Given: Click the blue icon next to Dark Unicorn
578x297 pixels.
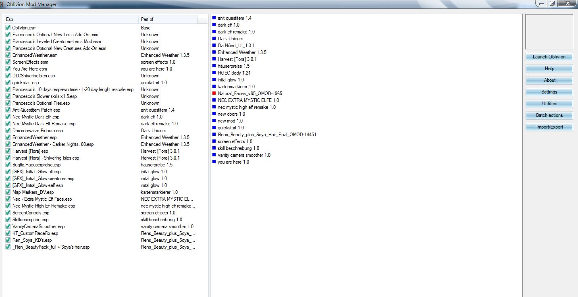Looking at the screenshot, I should click(214, 39).
